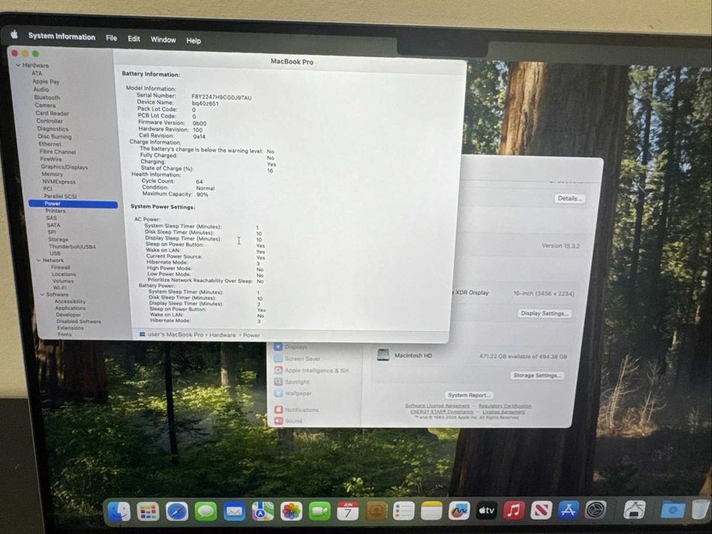Viewport: 712px width, 534px height.
Task: Open Finder from the dock
Action: (x=119, y=512)
